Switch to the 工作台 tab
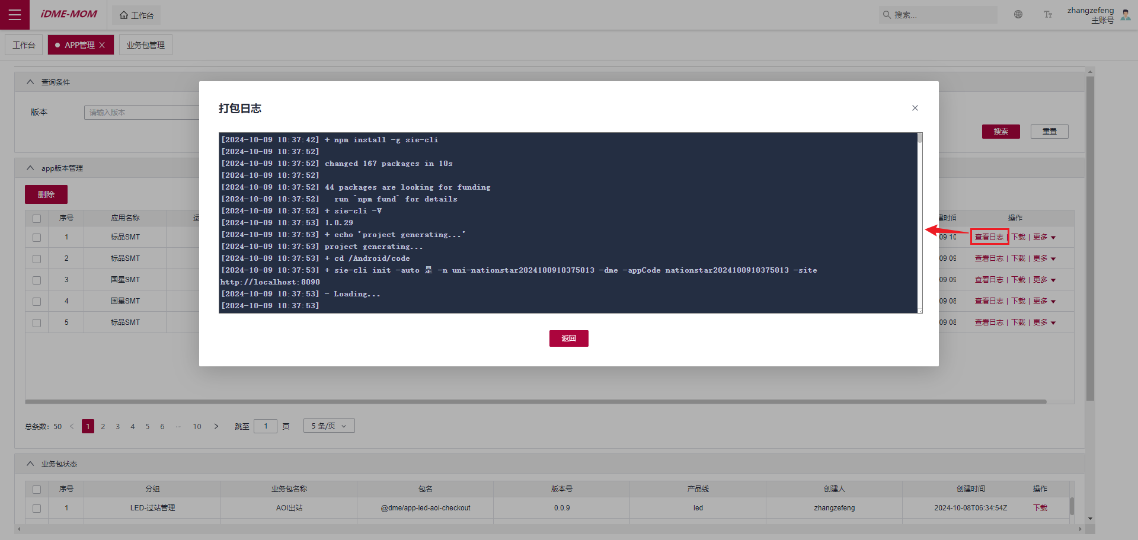This screenshot has height=540, width=1138. pos(24,45)
